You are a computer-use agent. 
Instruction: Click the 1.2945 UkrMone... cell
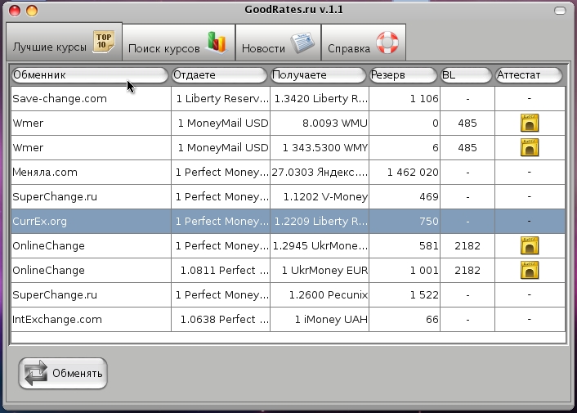(320, 245)
